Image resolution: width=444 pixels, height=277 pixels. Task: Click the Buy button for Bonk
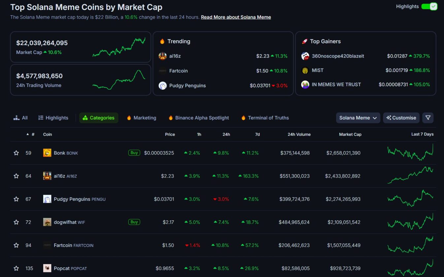[134, 153]
